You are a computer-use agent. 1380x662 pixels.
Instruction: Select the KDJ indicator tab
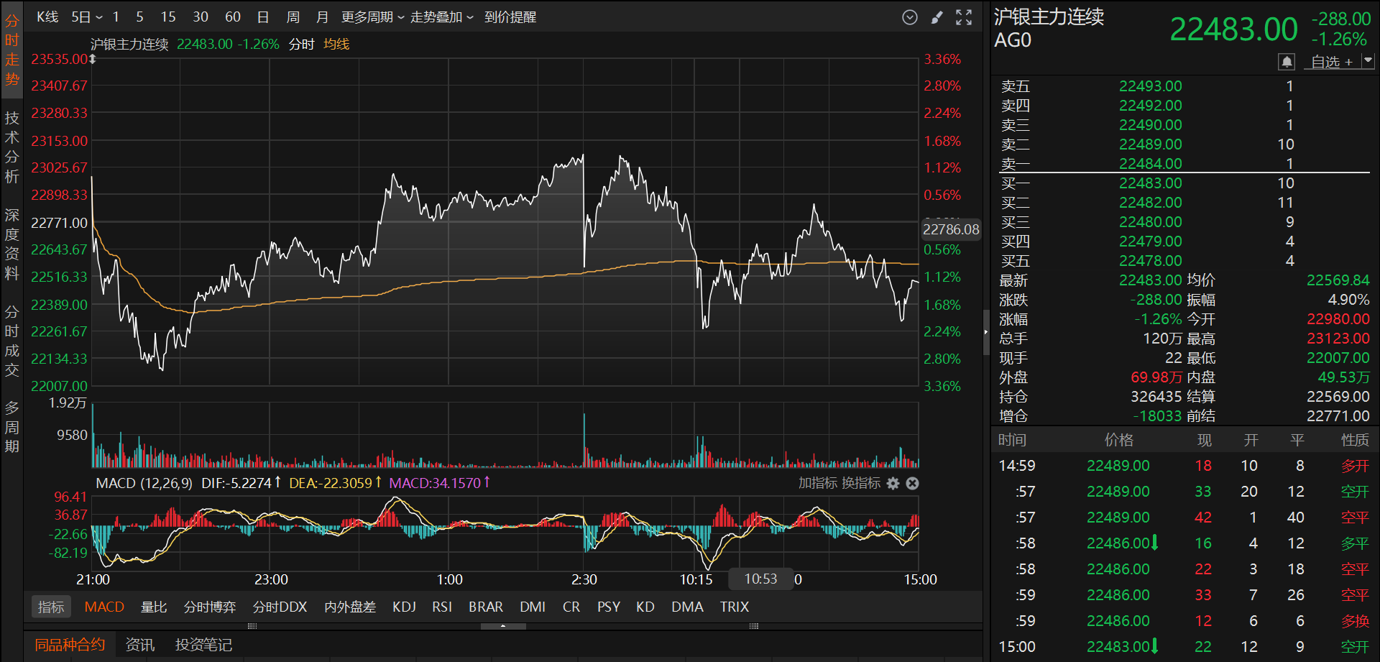(404, 607)
